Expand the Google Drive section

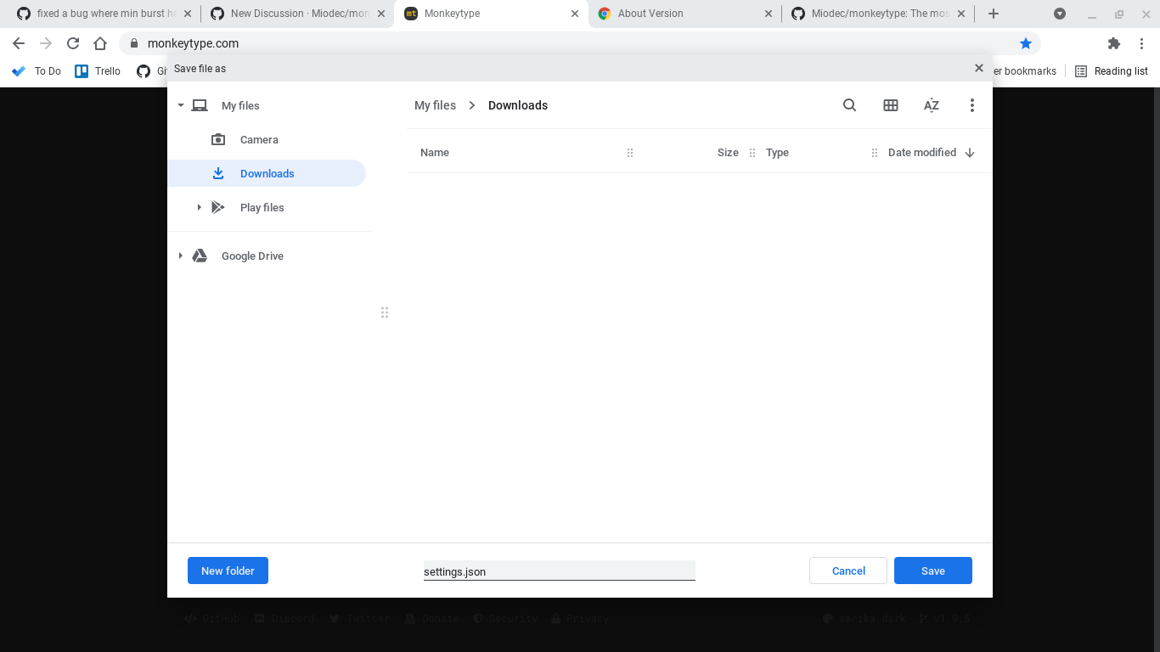point(180,256)
